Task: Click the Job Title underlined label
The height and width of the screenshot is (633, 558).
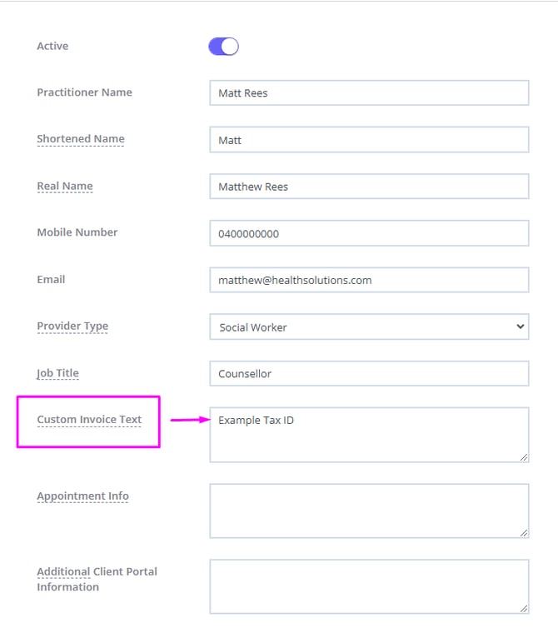Action: point(58,373)
